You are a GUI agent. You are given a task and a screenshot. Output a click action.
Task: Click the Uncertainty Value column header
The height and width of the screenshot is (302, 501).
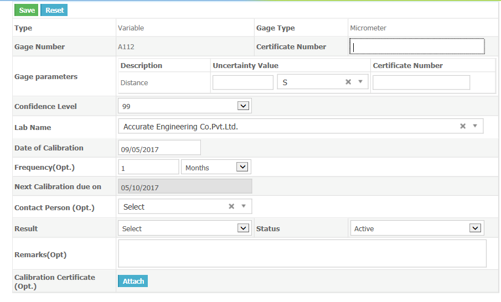click(245, 65)
